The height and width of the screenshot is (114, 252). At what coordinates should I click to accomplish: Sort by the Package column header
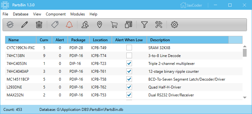(78, 40)
